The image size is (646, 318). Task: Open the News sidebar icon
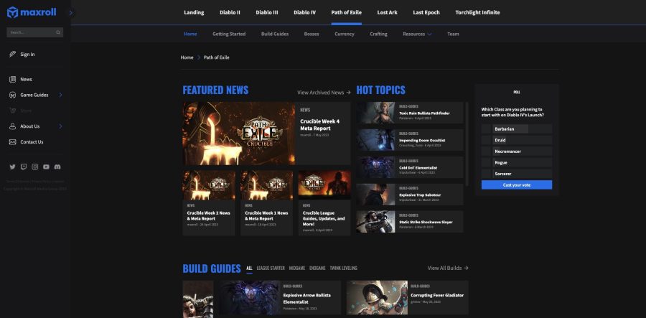[x=12, y=79]
